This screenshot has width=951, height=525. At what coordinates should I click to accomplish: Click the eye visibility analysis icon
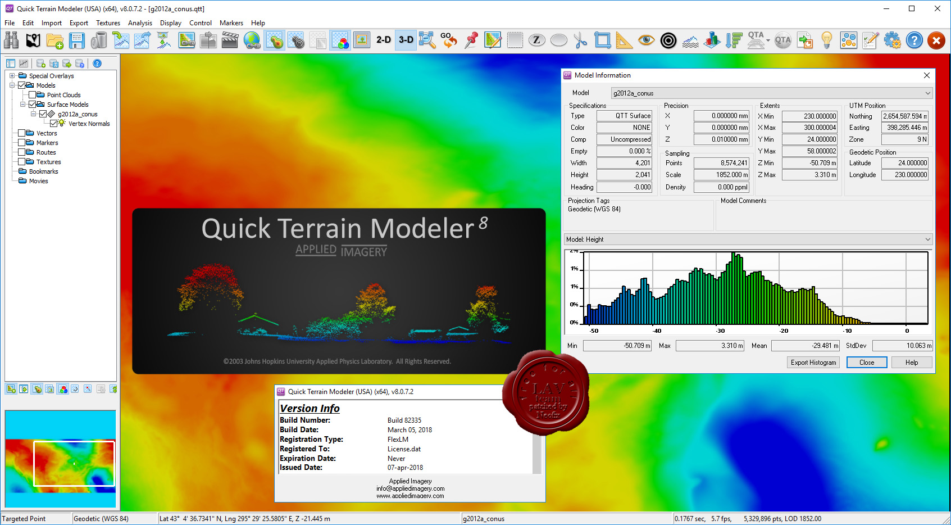(647, 40)
